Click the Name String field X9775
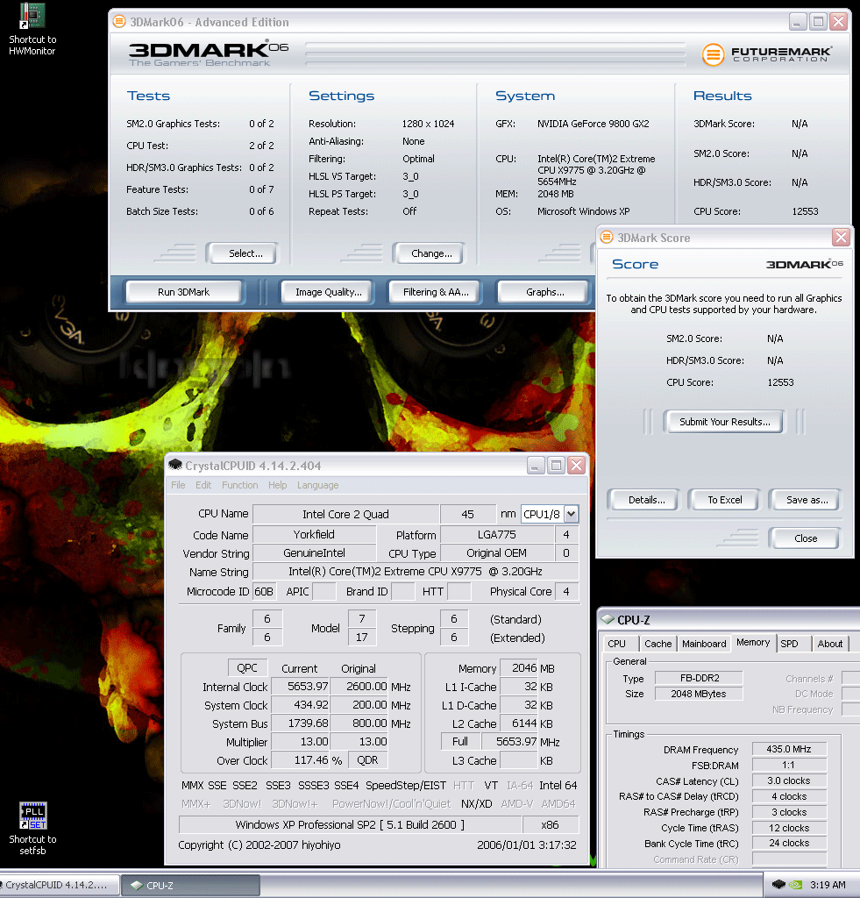 point(416,572)
